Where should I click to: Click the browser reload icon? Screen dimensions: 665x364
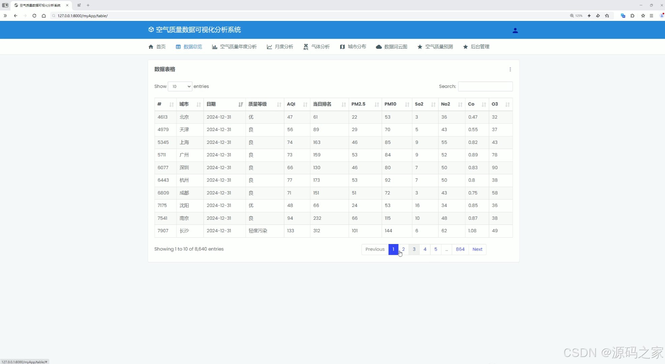coord(34,16)
